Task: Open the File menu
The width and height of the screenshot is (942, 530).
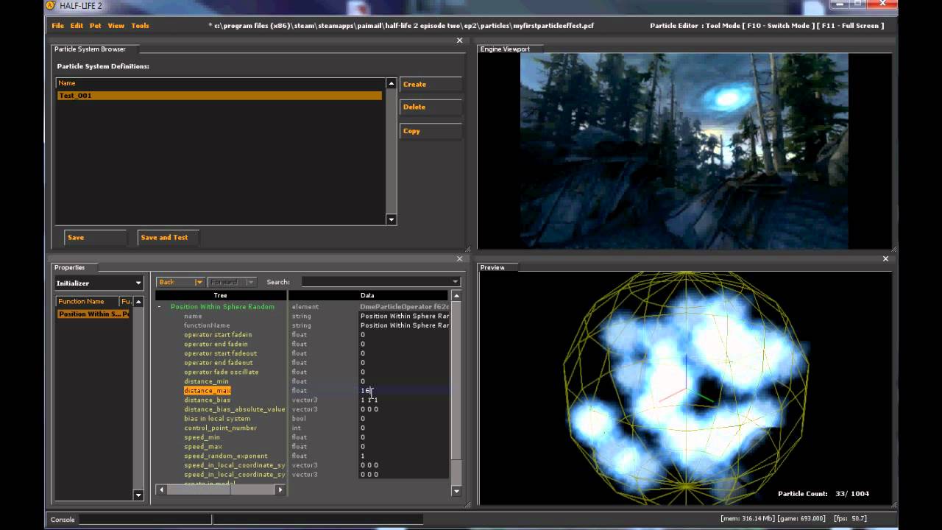Action: (57, 26)
